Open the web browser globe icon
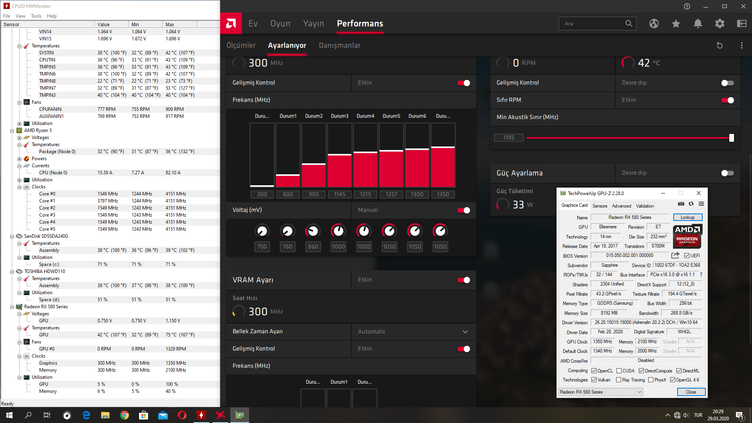The image size is (752, 423). [x=654, y=23]
